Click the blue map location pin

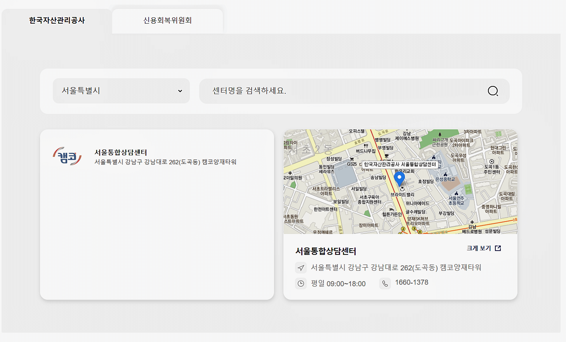(x=399, y=179)
